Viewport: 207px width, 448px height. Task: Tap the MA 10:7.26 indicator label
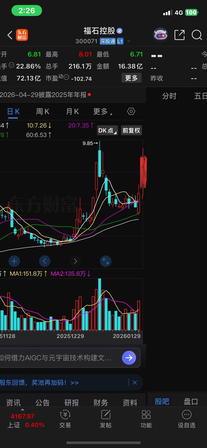click(x=39, y=125)
